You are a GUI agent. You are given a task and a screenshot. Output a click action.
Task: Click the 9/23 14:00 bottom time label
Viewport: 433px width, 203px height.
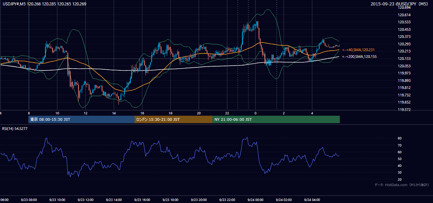[114, 200]
